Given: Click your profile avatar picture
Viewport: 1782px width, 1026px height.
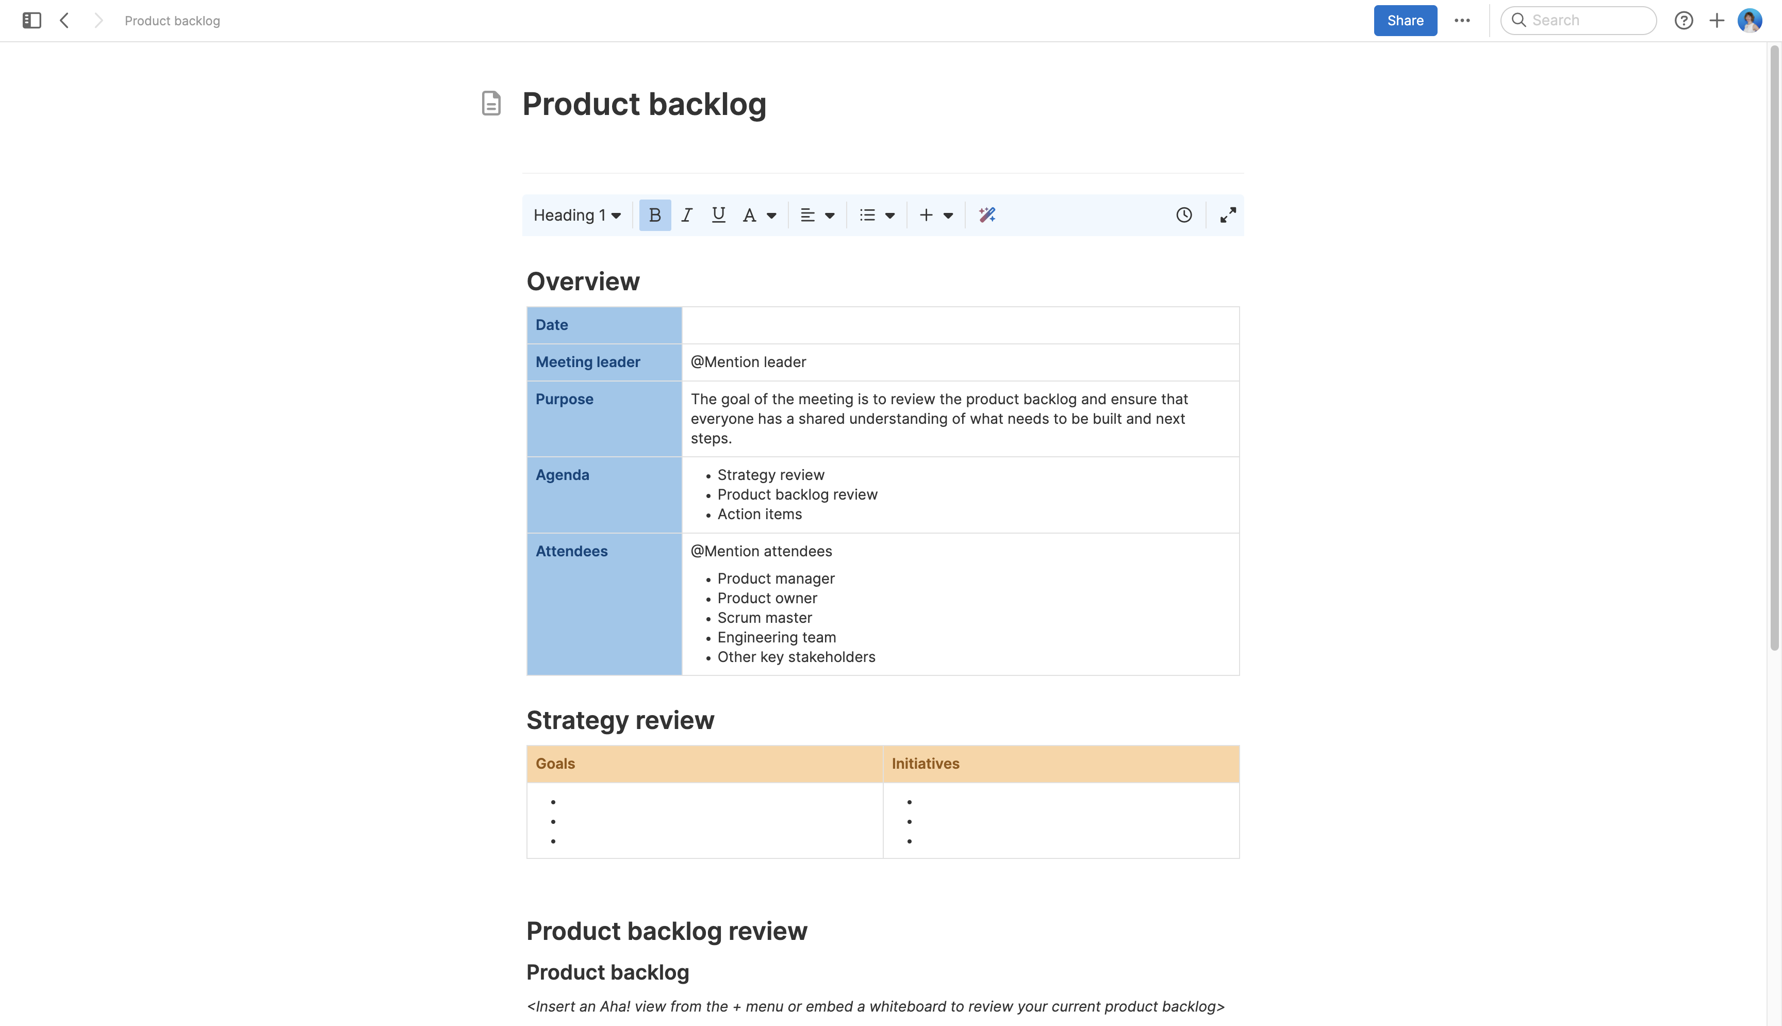Looking at the screenshot, I should tap(1751, 21).
